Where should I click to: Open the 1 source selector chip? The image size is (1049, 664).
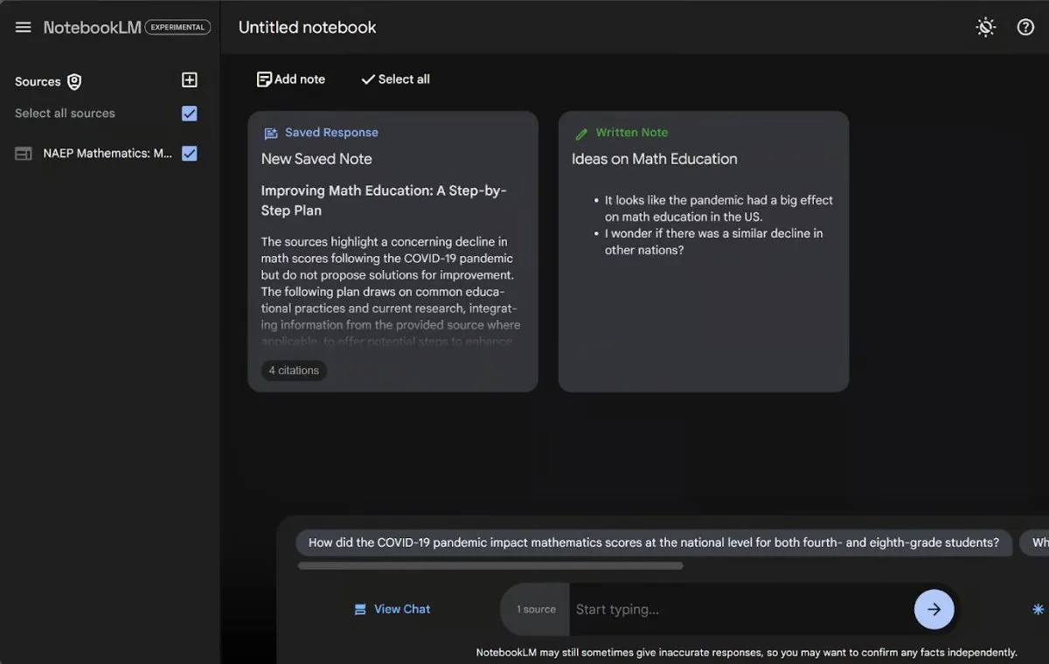pyautogui.click(x=535, y=609)
